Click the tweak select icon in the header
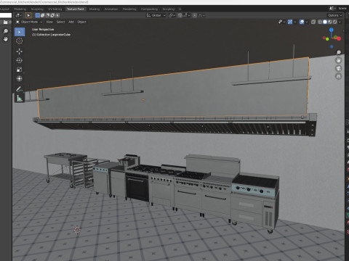 (28, 15)
